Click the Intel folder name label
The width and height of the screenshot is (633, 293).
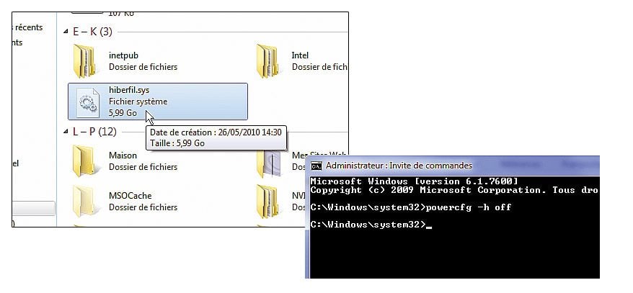(300, 55)
